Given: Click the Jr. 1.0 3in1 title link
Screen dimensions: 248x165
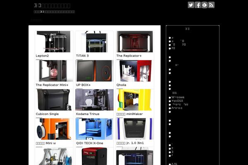Looking at the screenshot, I should tap(130, 143).
